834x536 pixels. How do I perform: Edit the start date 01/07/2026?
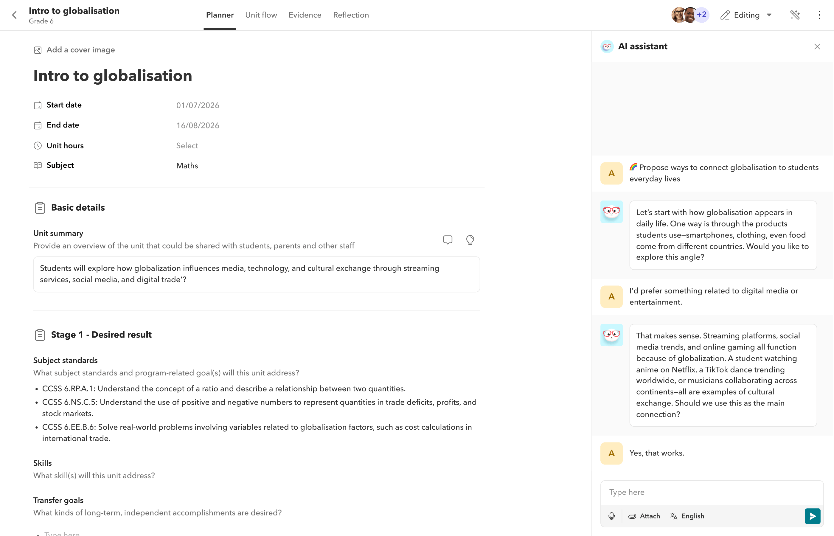tap(198, 105)
